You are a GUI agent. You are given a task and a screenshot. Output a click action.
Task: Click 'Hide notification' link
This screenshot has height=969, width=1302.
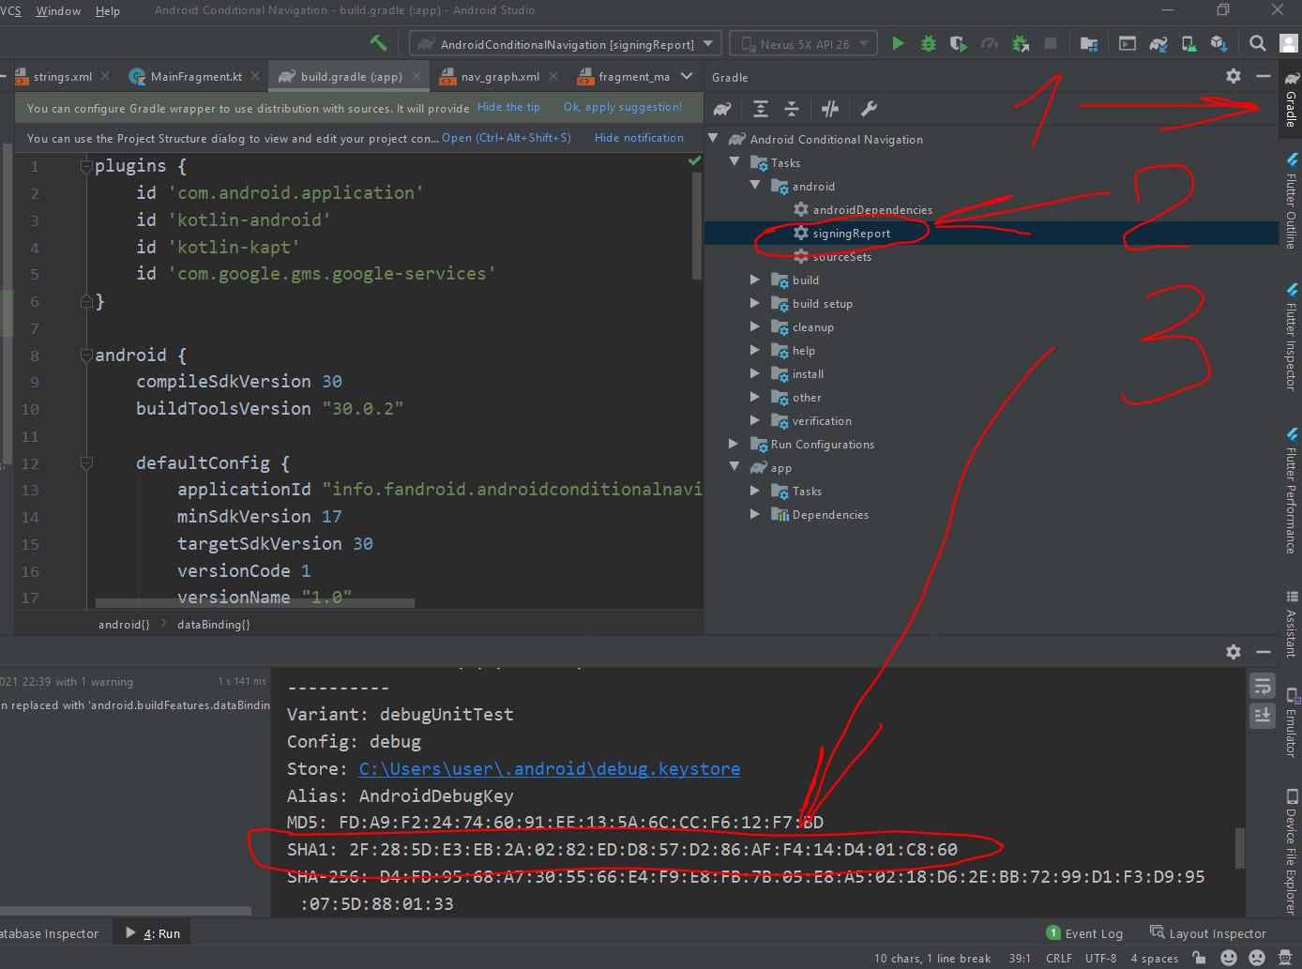(x=639, y=138)
